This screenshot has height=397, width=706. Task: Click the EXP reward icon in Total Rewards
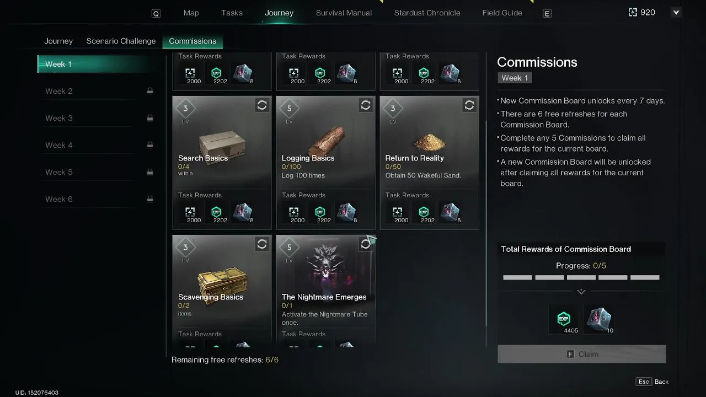pyautogui.click(x=564, y=319)
